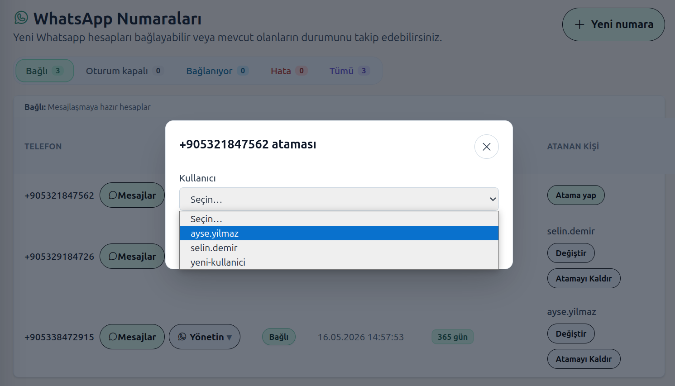Click the dropdown chevron in Kullanıcı field
Viewport: 675px width, 386px height.
[x=493, y=199]
